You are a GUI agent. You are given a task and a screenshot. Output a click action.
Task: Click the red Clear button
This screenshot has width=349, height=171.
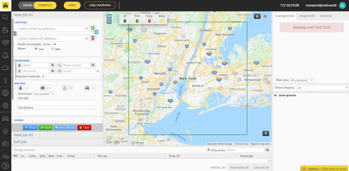(x=84, y=128)
